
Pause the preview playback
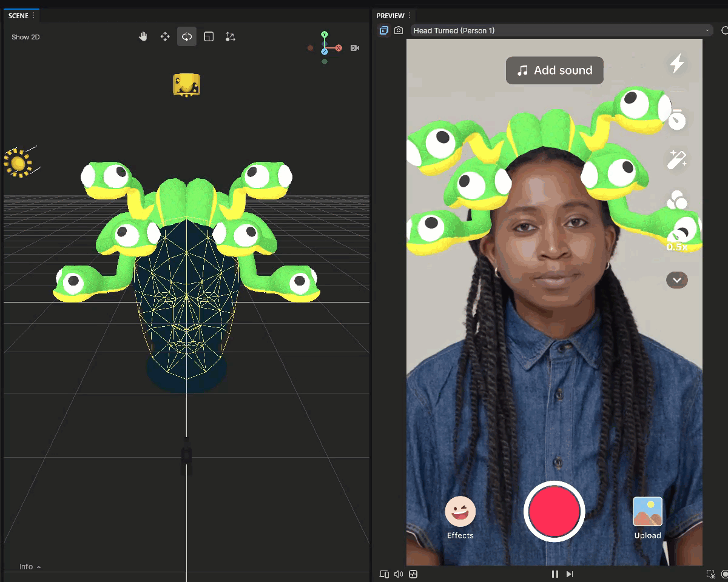click(554, 574)
